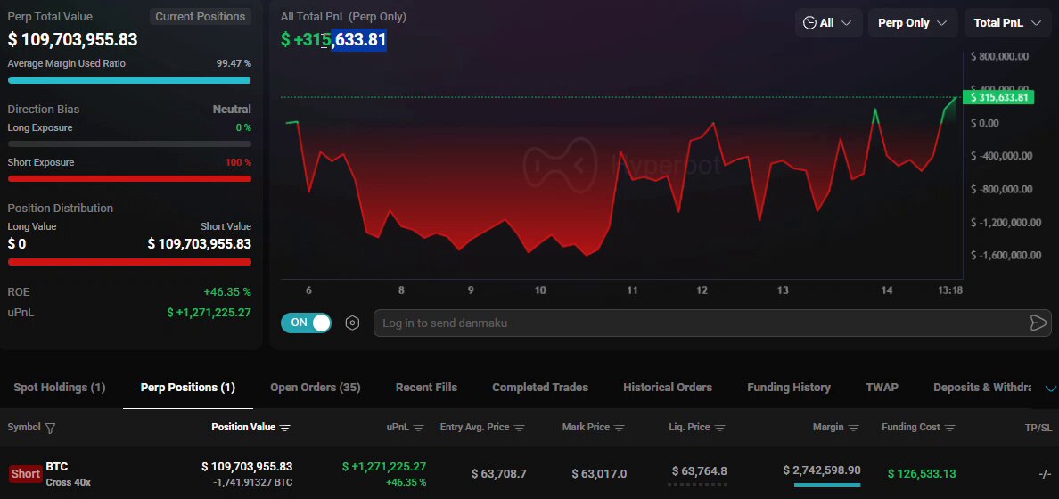
Task: Click the Current Positions button
Action: pyautogui.click(x=200, y=17)
